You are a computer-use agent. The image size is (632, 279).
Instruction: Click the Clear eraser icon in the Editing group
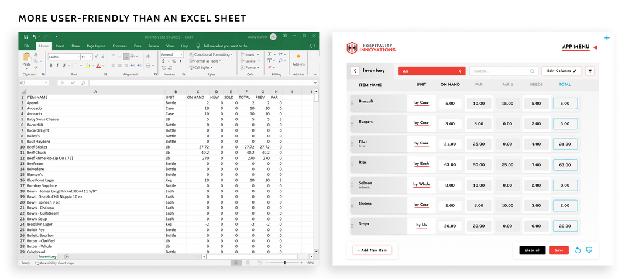pyautogui.click(x=270, y=68)
